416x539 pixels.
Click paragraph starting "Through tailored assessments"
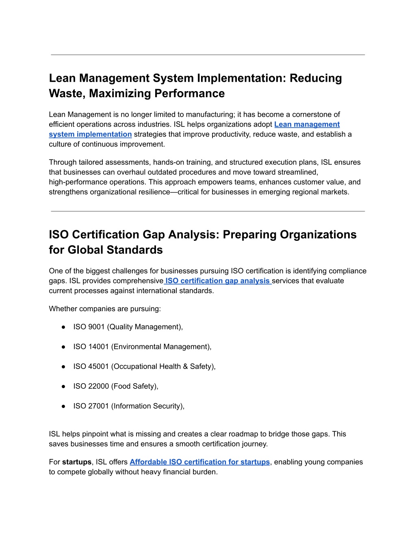coord(204,177)
